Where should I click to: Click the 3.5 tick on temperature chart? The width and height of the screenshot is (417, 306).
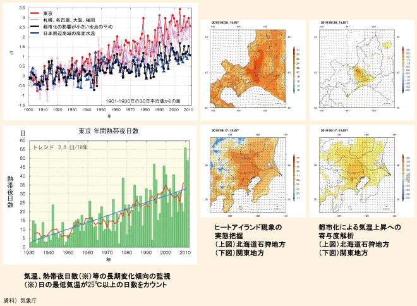[x=22, y=8]
